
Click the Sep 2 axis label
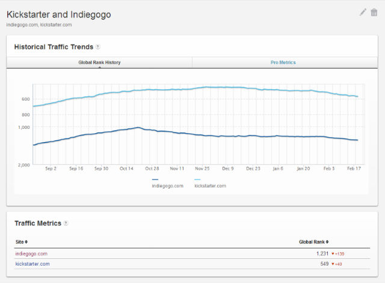(x=51, y=169)
